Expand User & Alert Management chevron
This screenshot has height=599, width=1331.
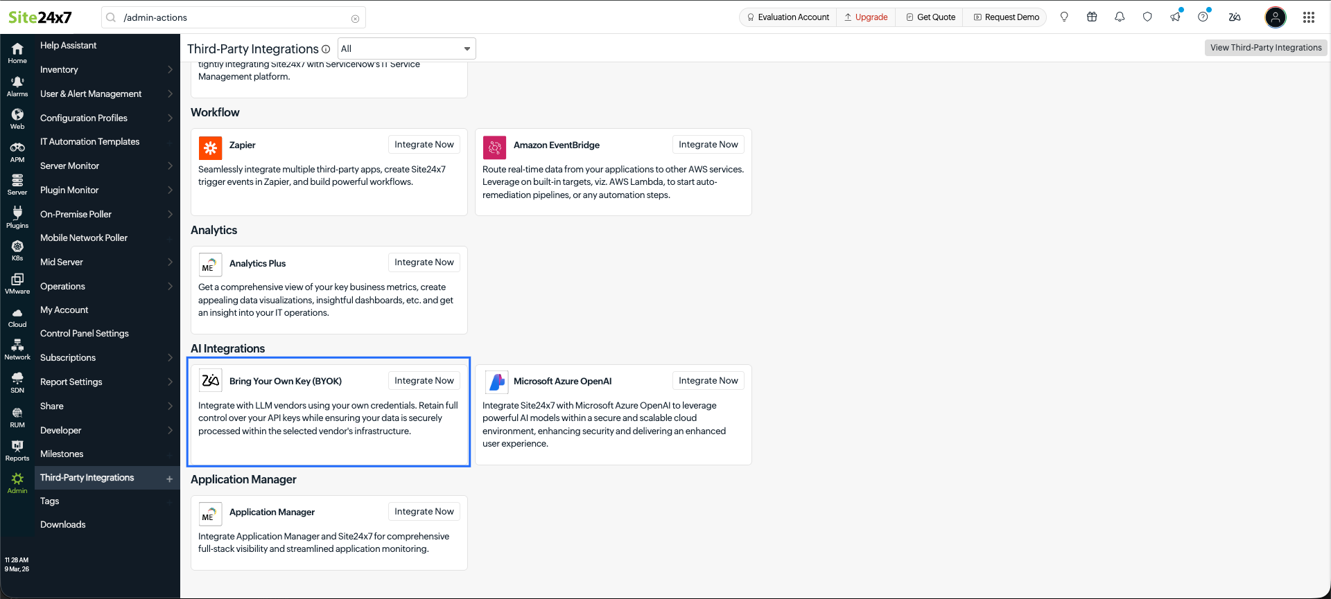click(170, 93)
